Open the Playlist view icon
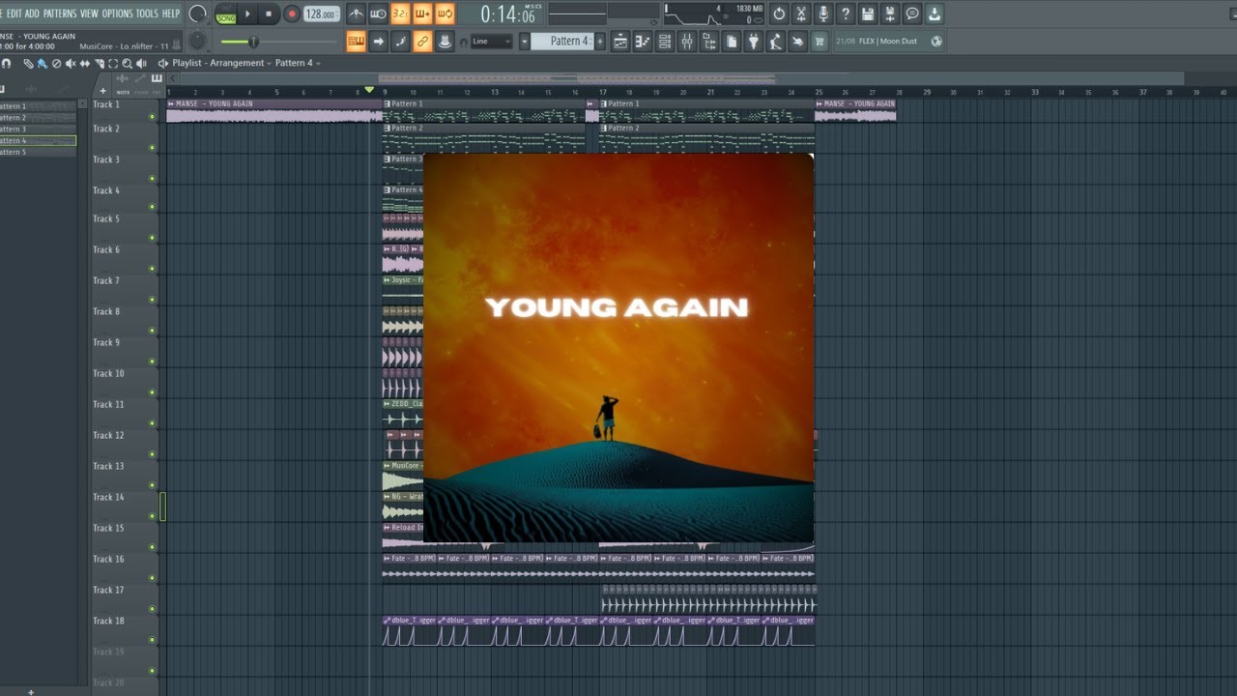Viewport: 1237px width, 696px height. [x=620, y=42]
